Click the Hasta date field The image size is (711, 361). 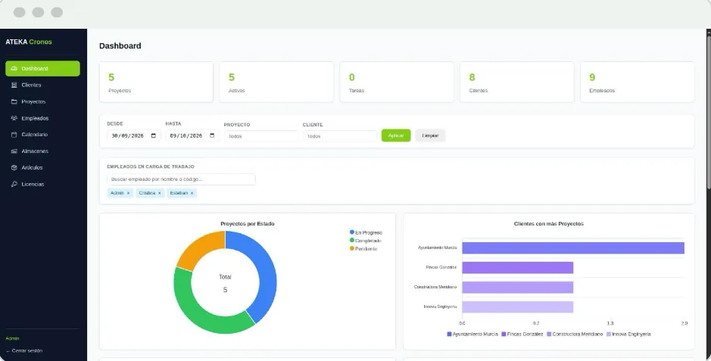click(192, 135)
